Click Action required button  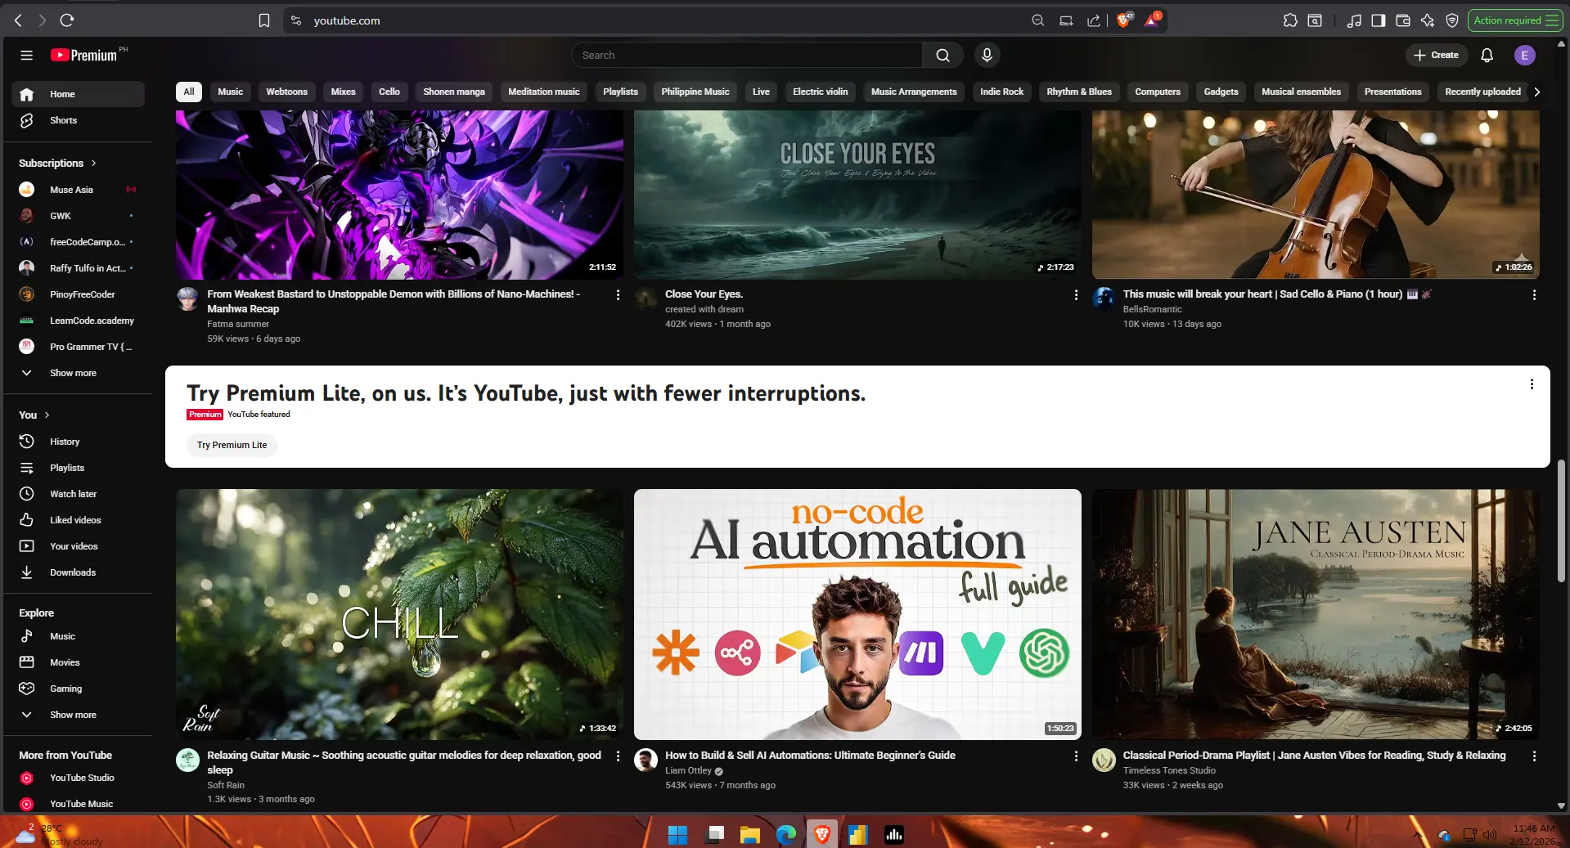pos(1514,20)
